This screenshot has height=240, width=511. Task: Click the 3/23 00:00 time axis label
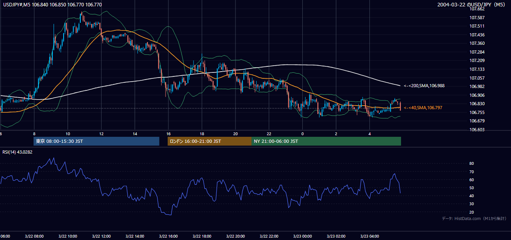303,236
